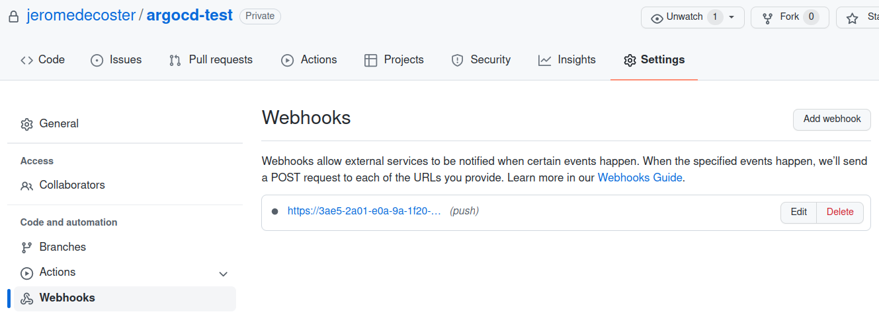The image size is (879, 318).
Task: Open the Issues tab
Action: [x=116, y=60]
